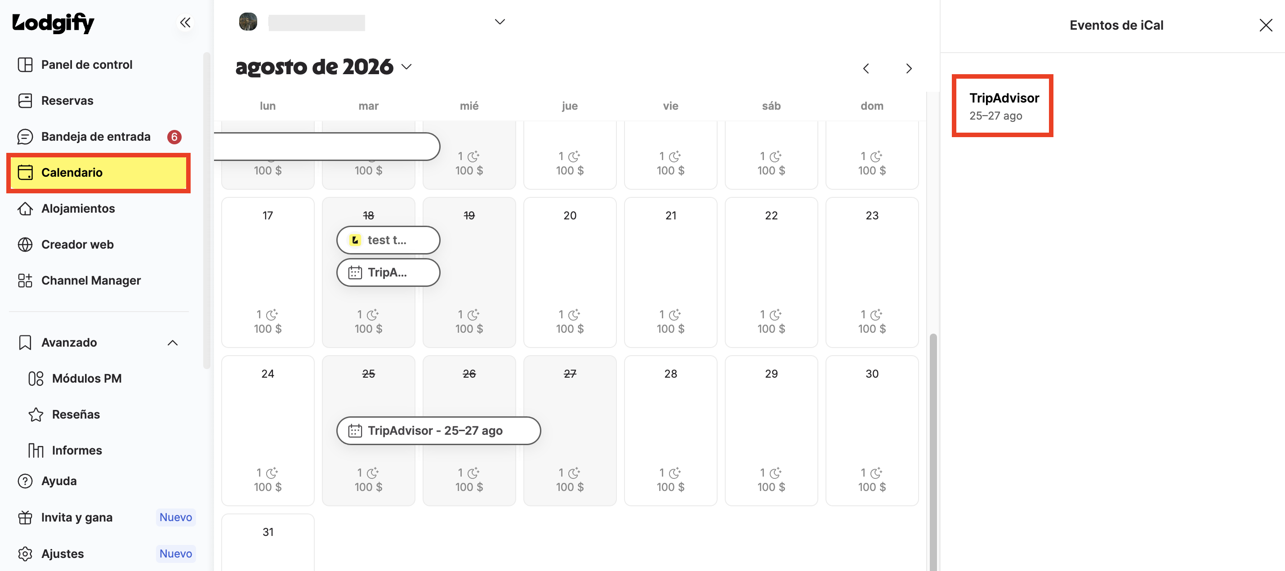Open Creador web globe icon
This screenshot has width=1285, height=571.
pyautogui.click(x=25, y=244)
